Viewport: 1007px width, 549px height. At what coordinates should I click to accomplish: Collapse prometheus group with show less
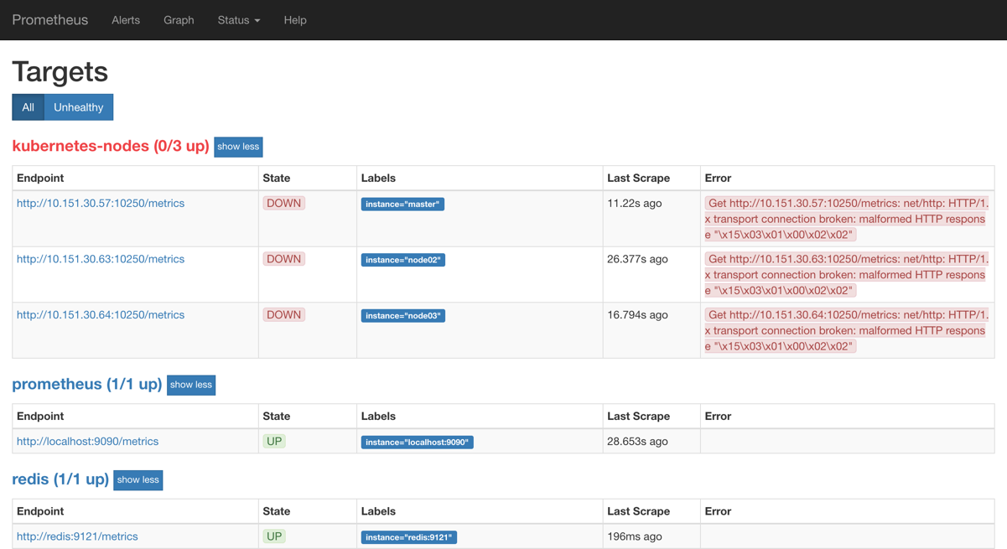(x=191, y=385)
